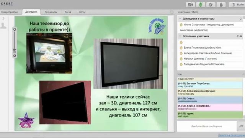The height and width of the screenshot is (138, 245).
Task: Open the Доска tab
Action: point(68,12)
